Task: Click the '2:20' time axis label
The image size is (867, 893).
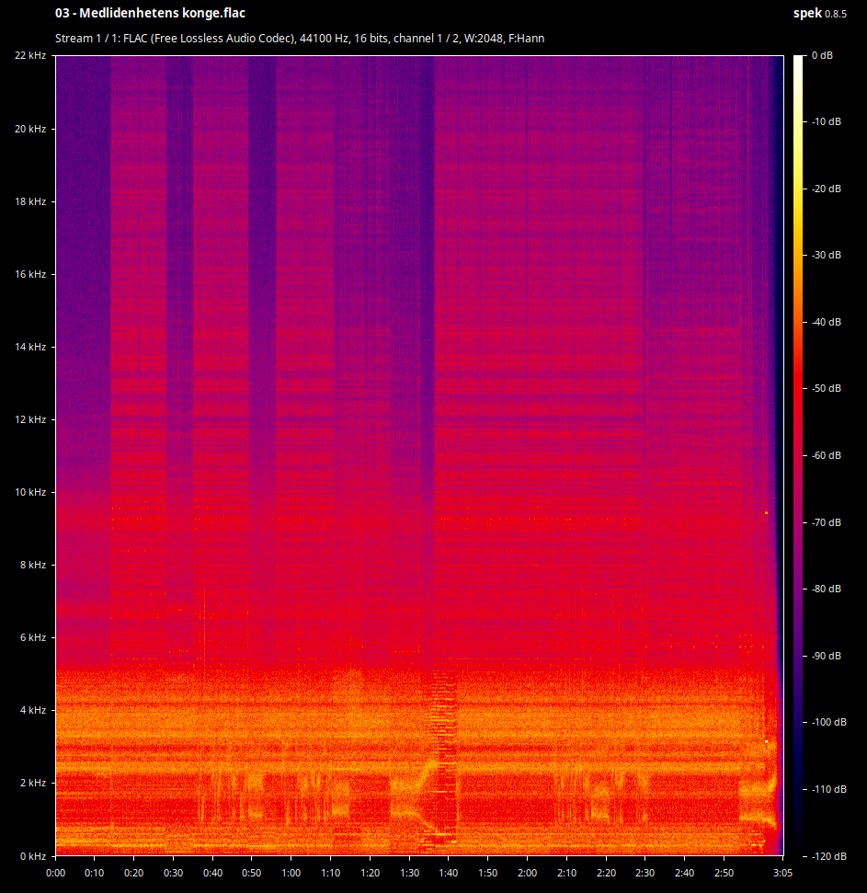Action: 606,873
